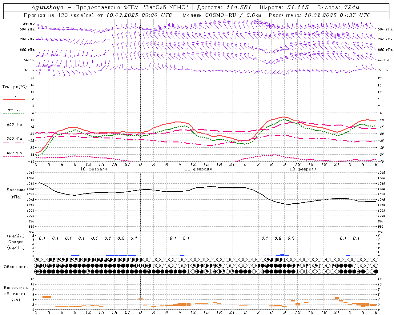394x315 pixels.
Task: Click the tallest blue precipitation bar on 12 февраля
Action: point(282,255)
